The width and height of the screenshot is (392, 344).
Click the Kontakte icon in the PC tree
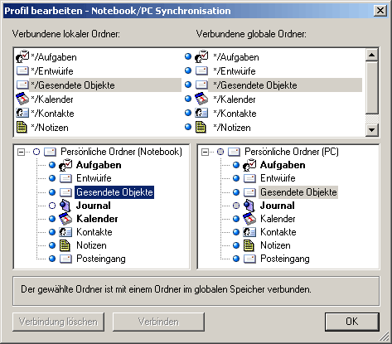tap(249, 232)
